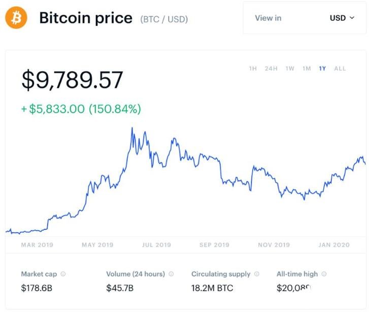Viewport: 369px width, 312px height.
Task: Click the MAR 2019 axis label
Action: 38,245
